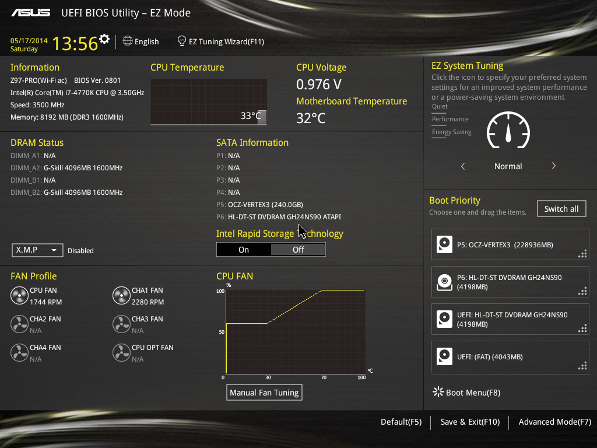Open date and time settings gear

pyautogui.click(x=104, y=39)
